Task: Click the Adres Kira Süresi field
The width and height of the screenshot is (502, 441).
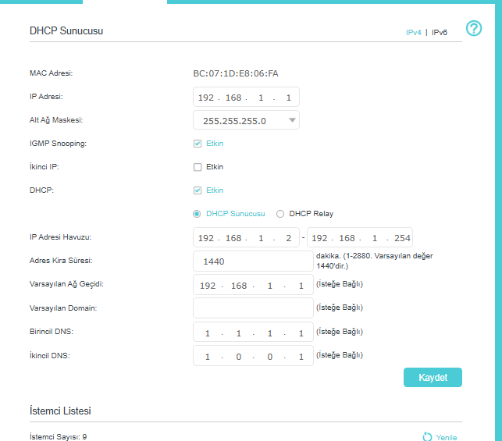Action: pos(253,261)
